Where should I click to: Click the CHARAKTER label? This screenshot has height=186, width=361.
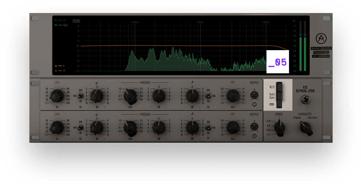tap(305, 114)
